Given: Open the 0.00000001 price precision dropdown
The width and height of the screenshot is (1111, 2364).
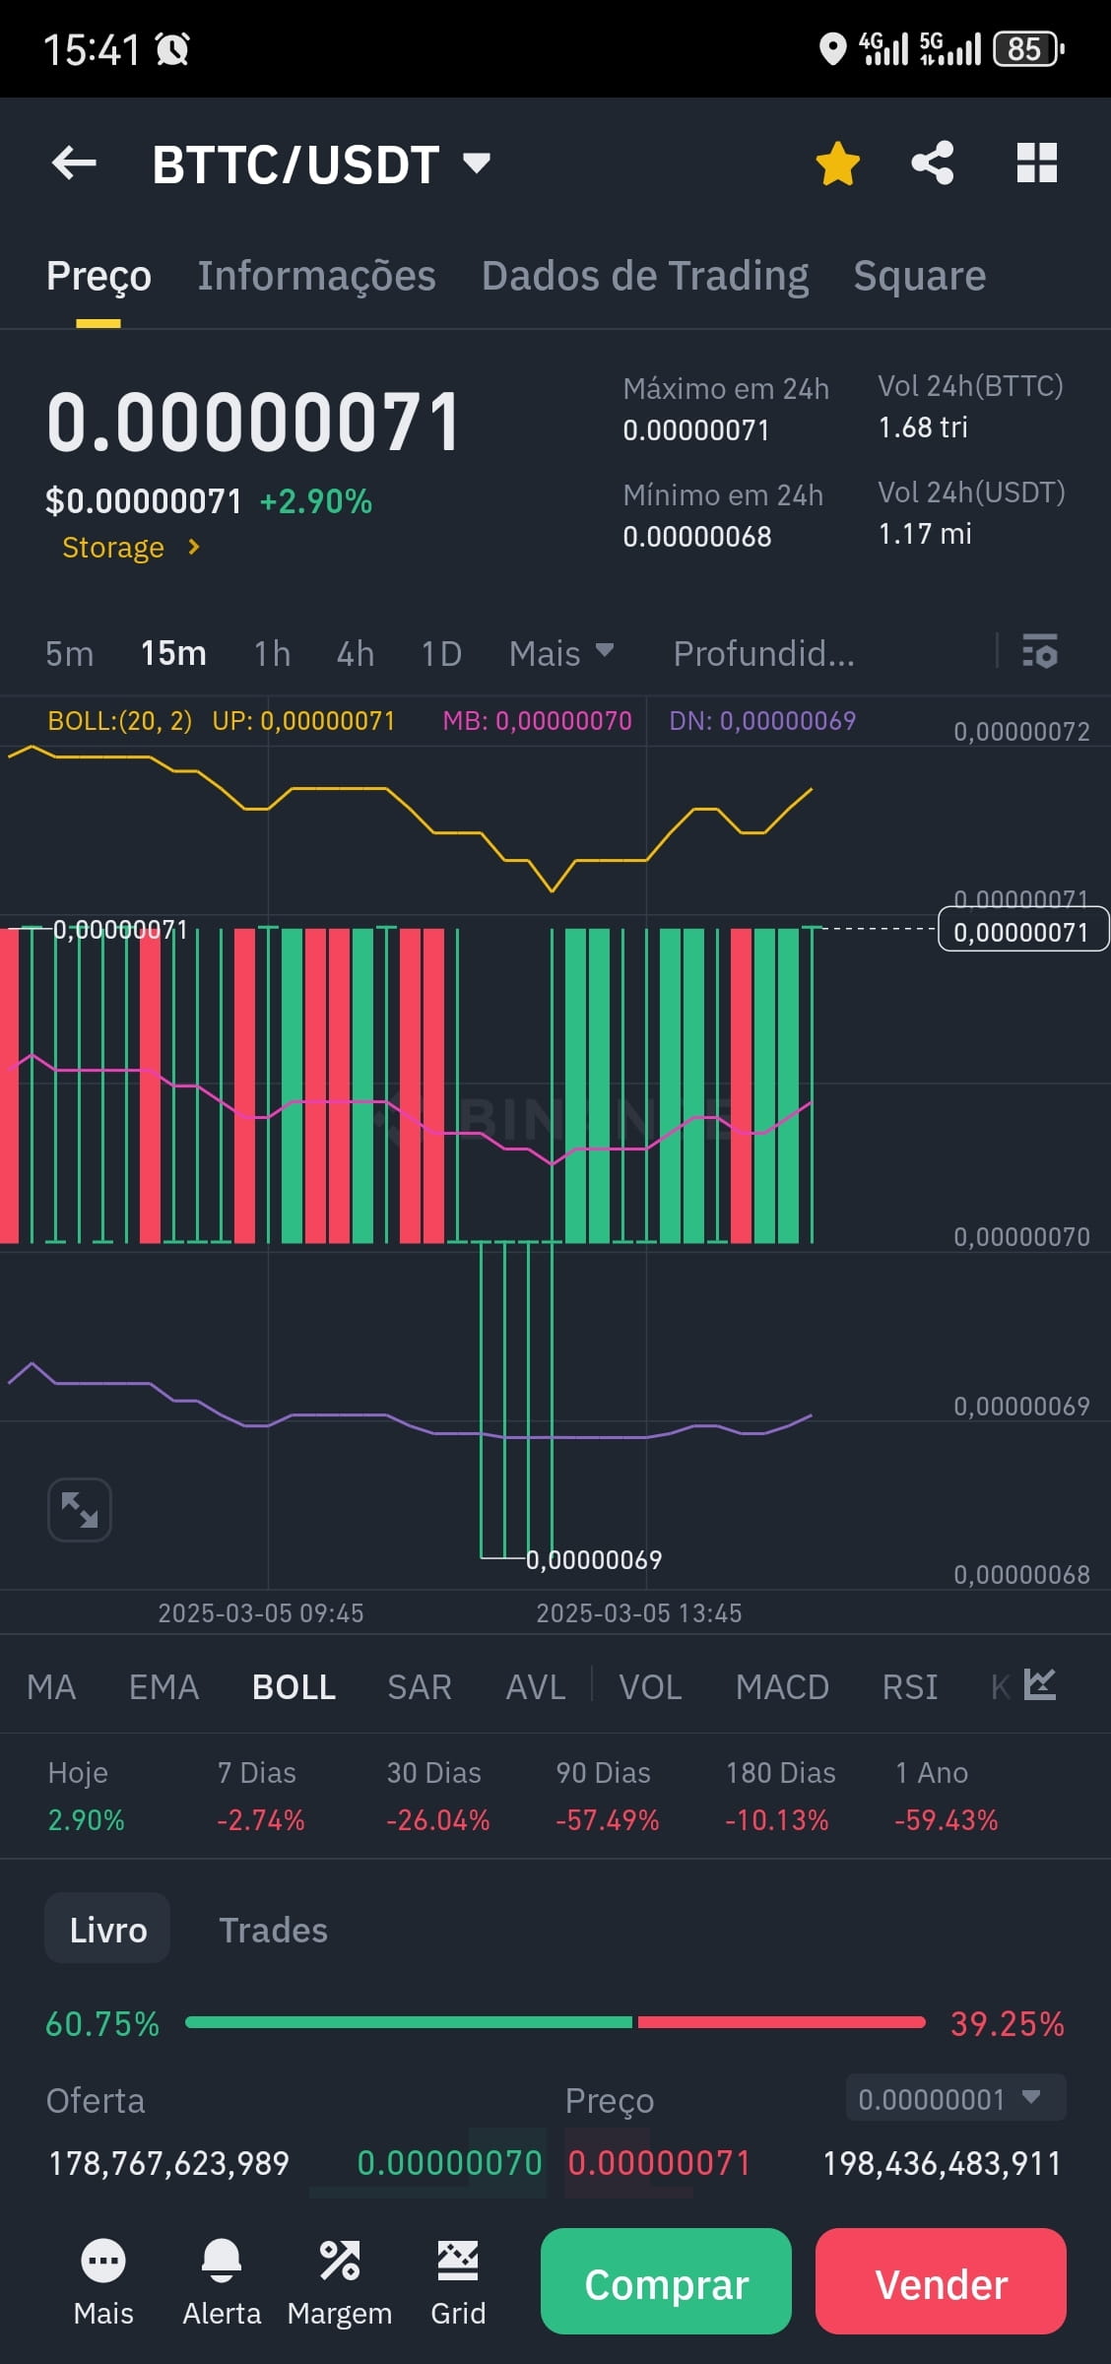Looking at the screenshot, I should point(955,2098).
